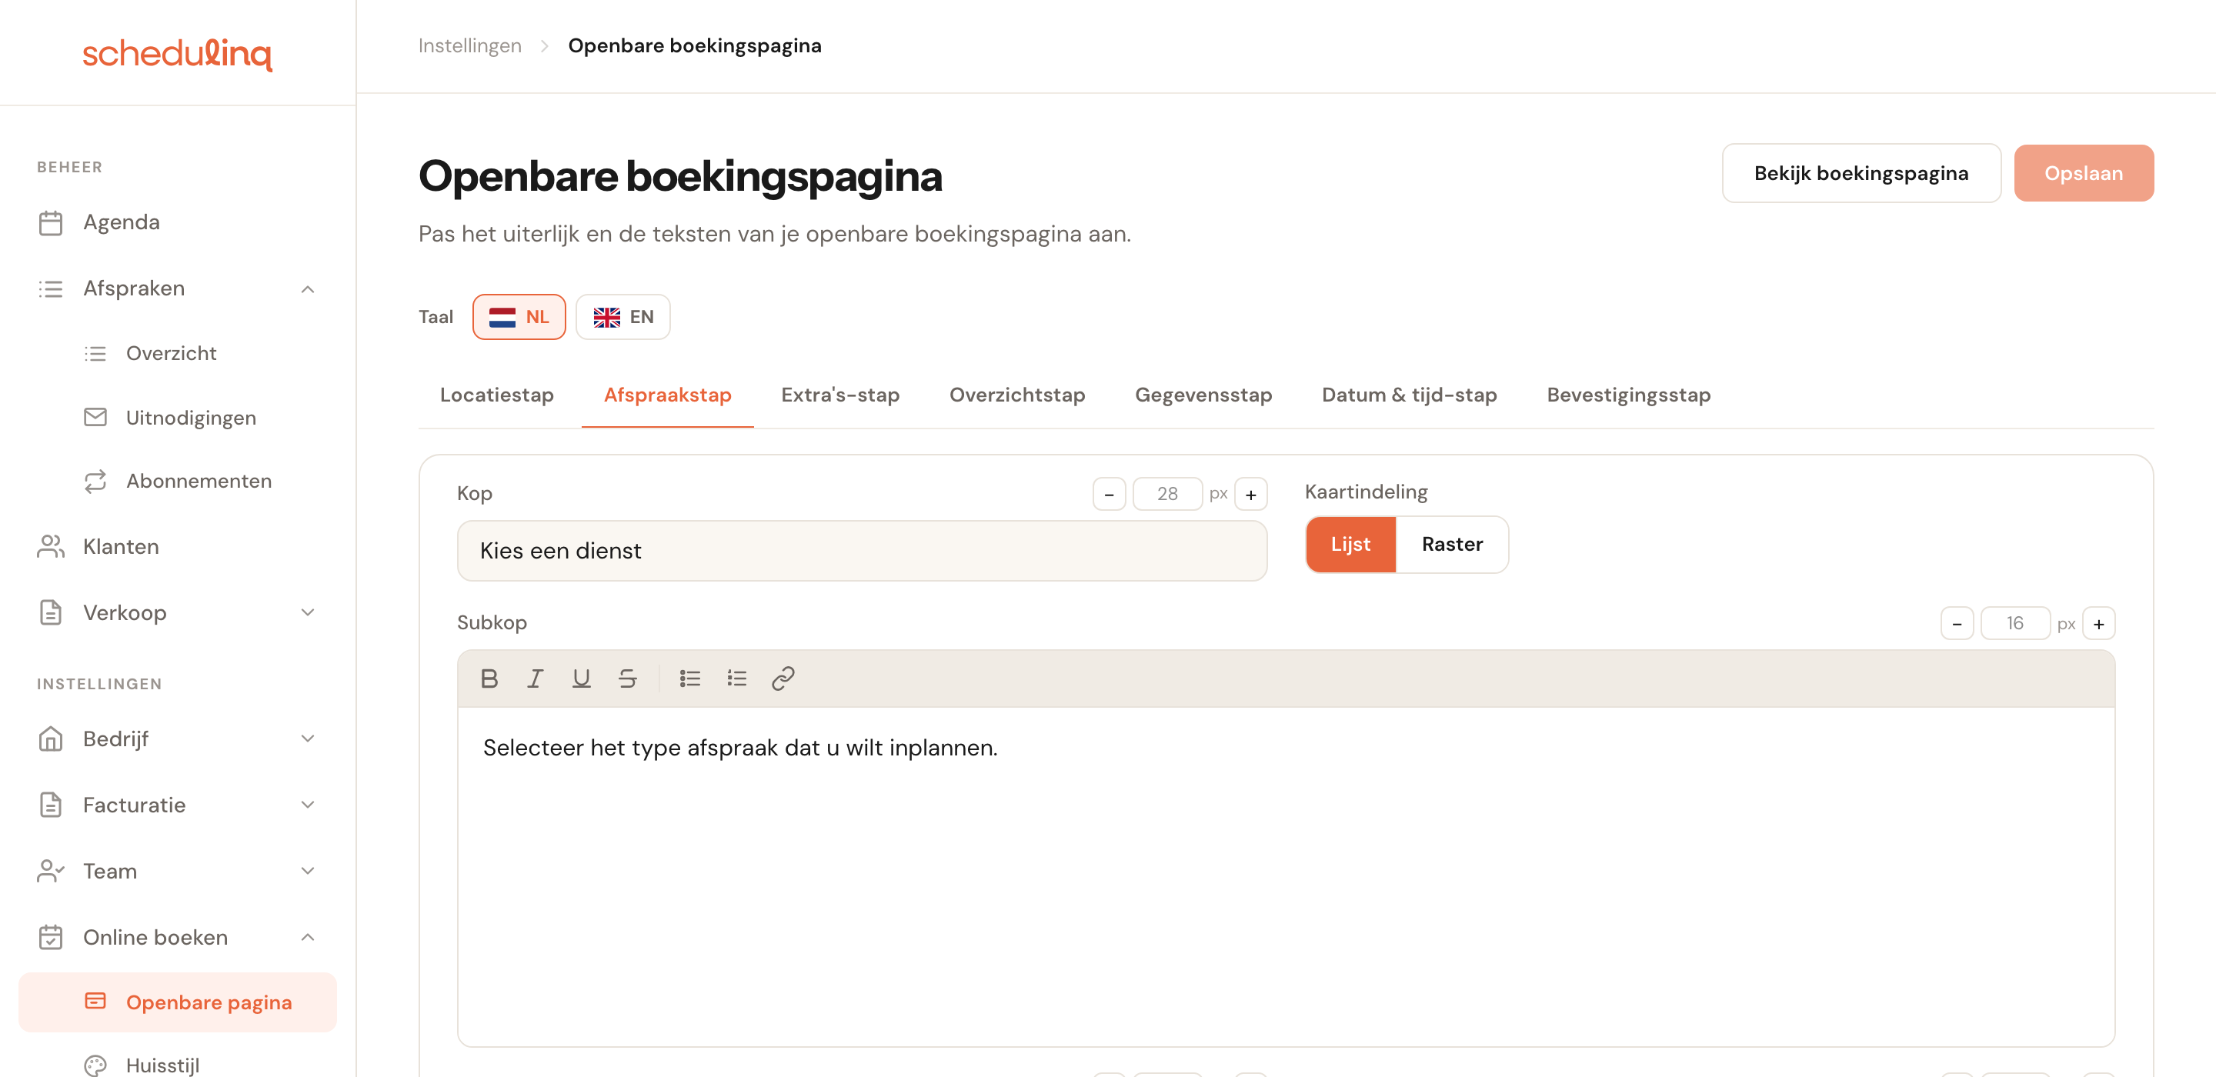Insert a bulleted list in Subkop
The image size is (2216, 1077).
point(690,679)
